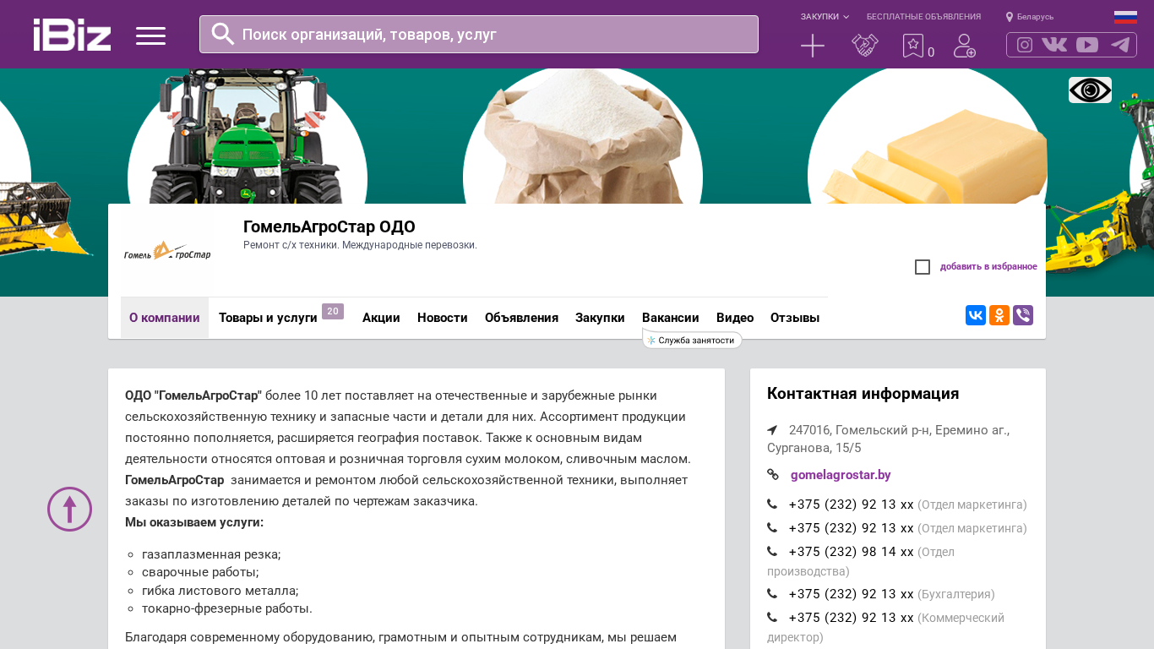Screen dimensions: 1154x649
Task: Open the Акции tab
Action: [381, 318]
